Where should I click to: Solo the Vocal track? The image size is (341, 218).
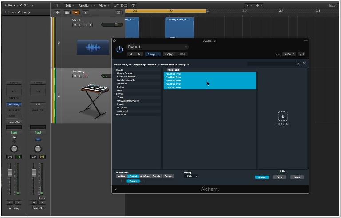coord(79,25)
